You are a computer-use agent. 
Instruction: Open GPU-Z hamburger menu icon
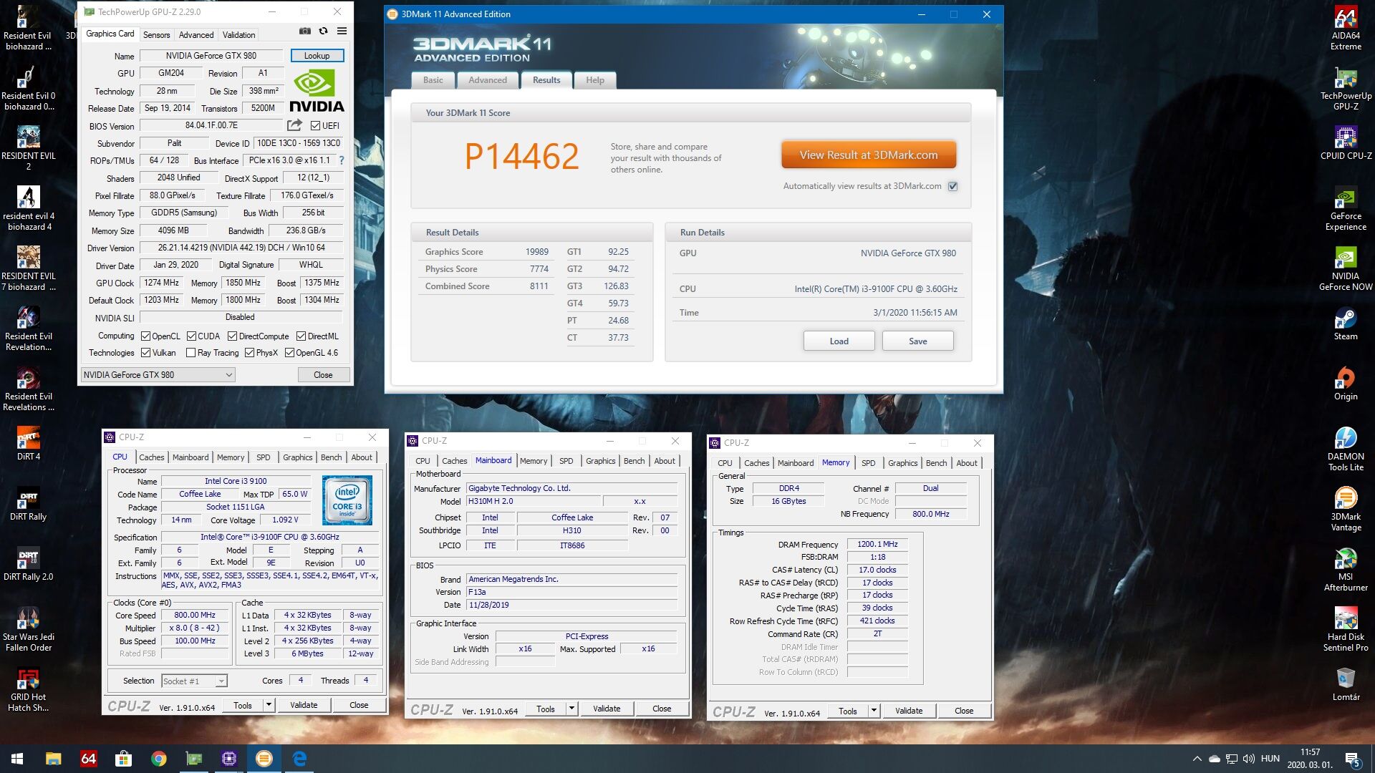click(x=342, y=31)
